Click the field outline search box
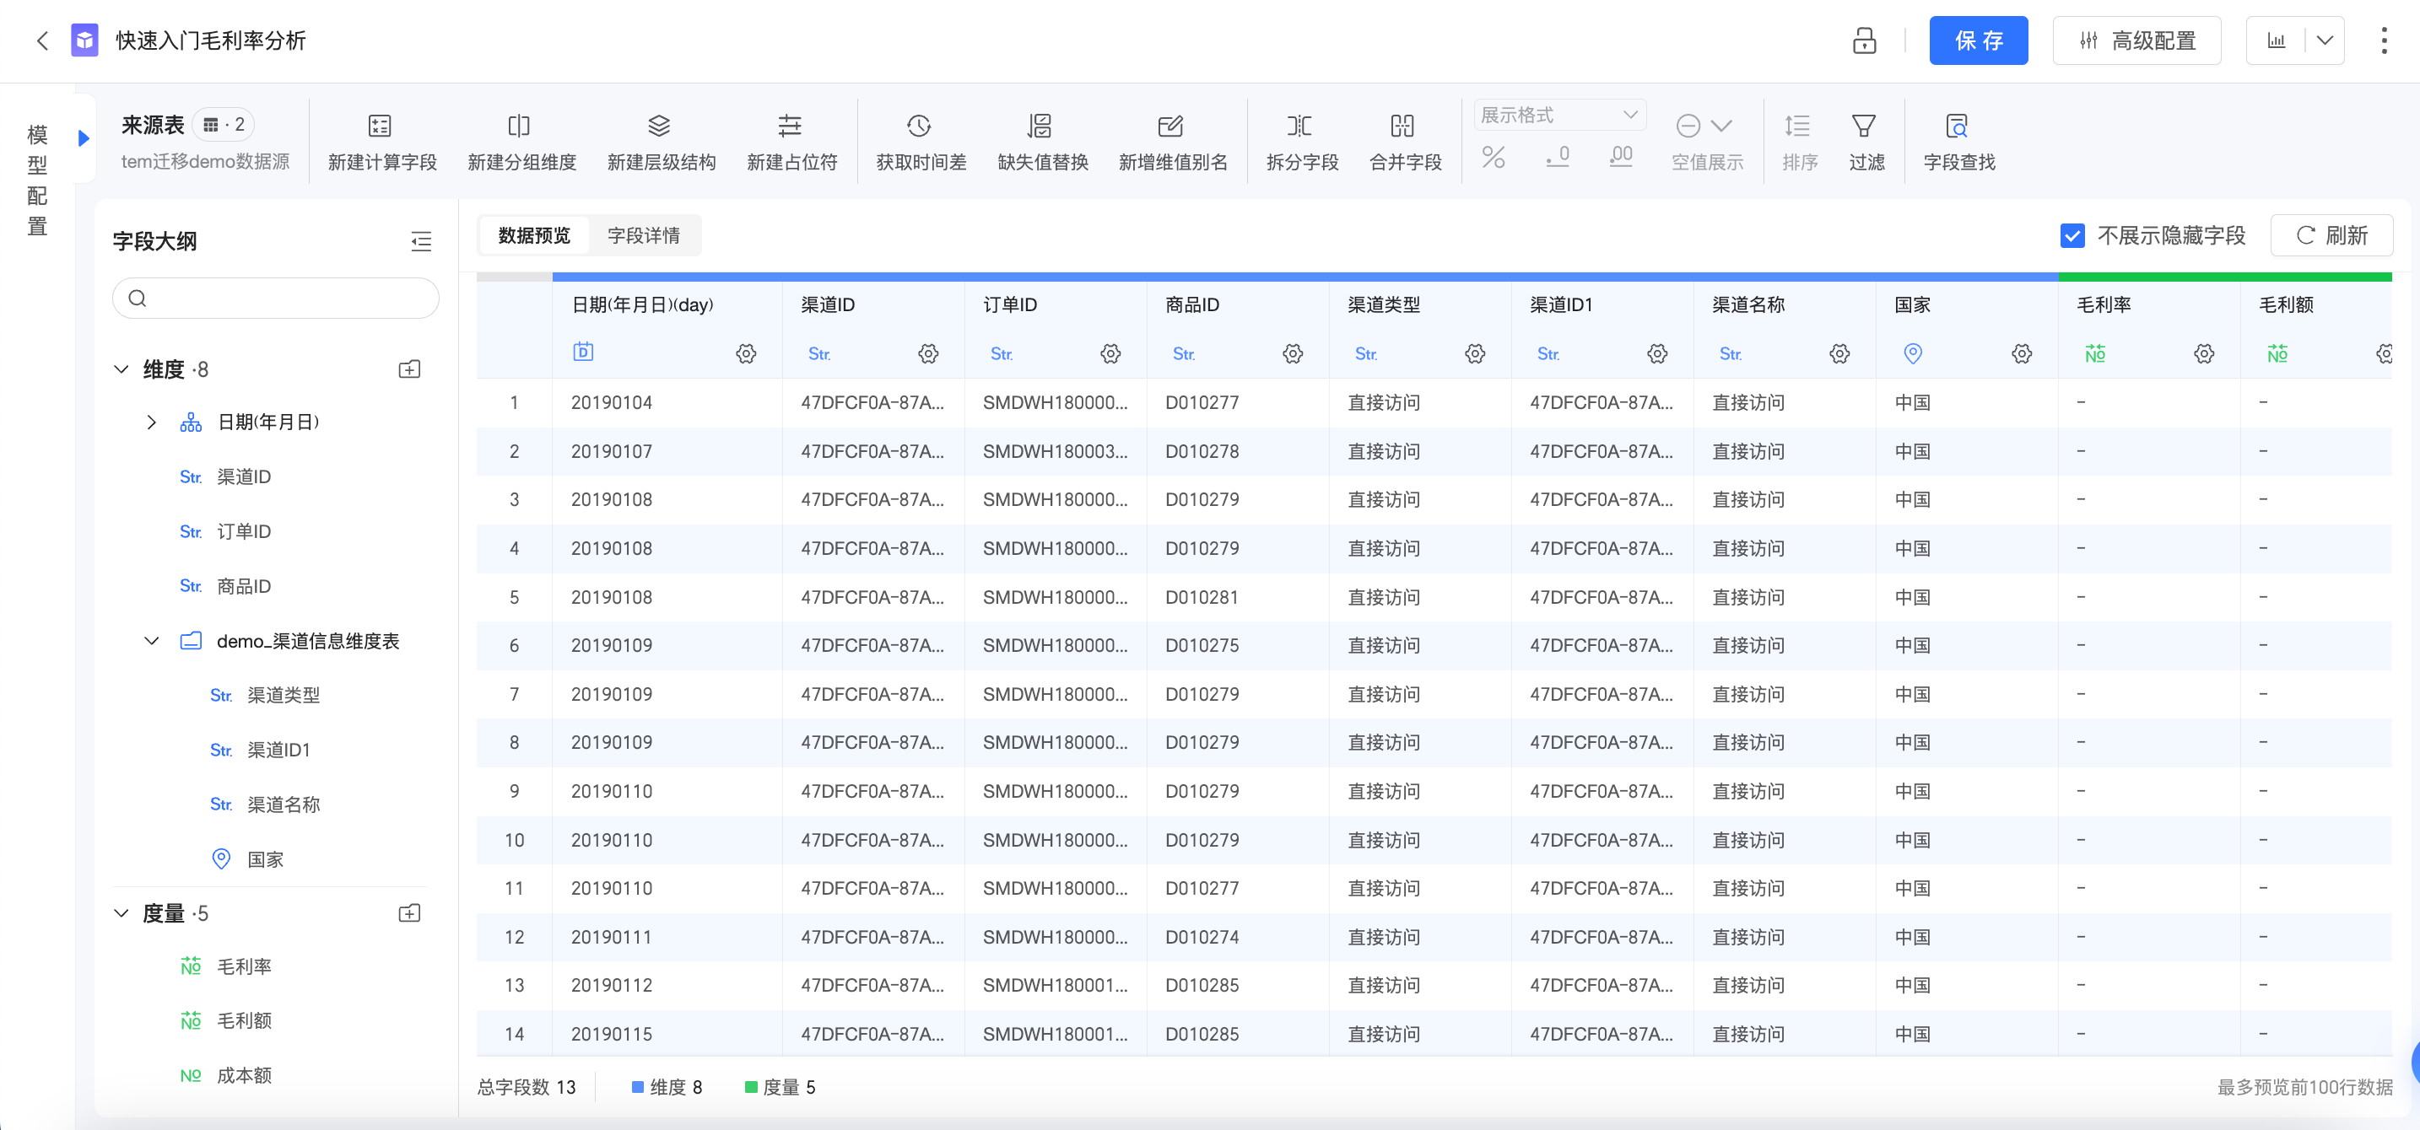 pos(275,299)
